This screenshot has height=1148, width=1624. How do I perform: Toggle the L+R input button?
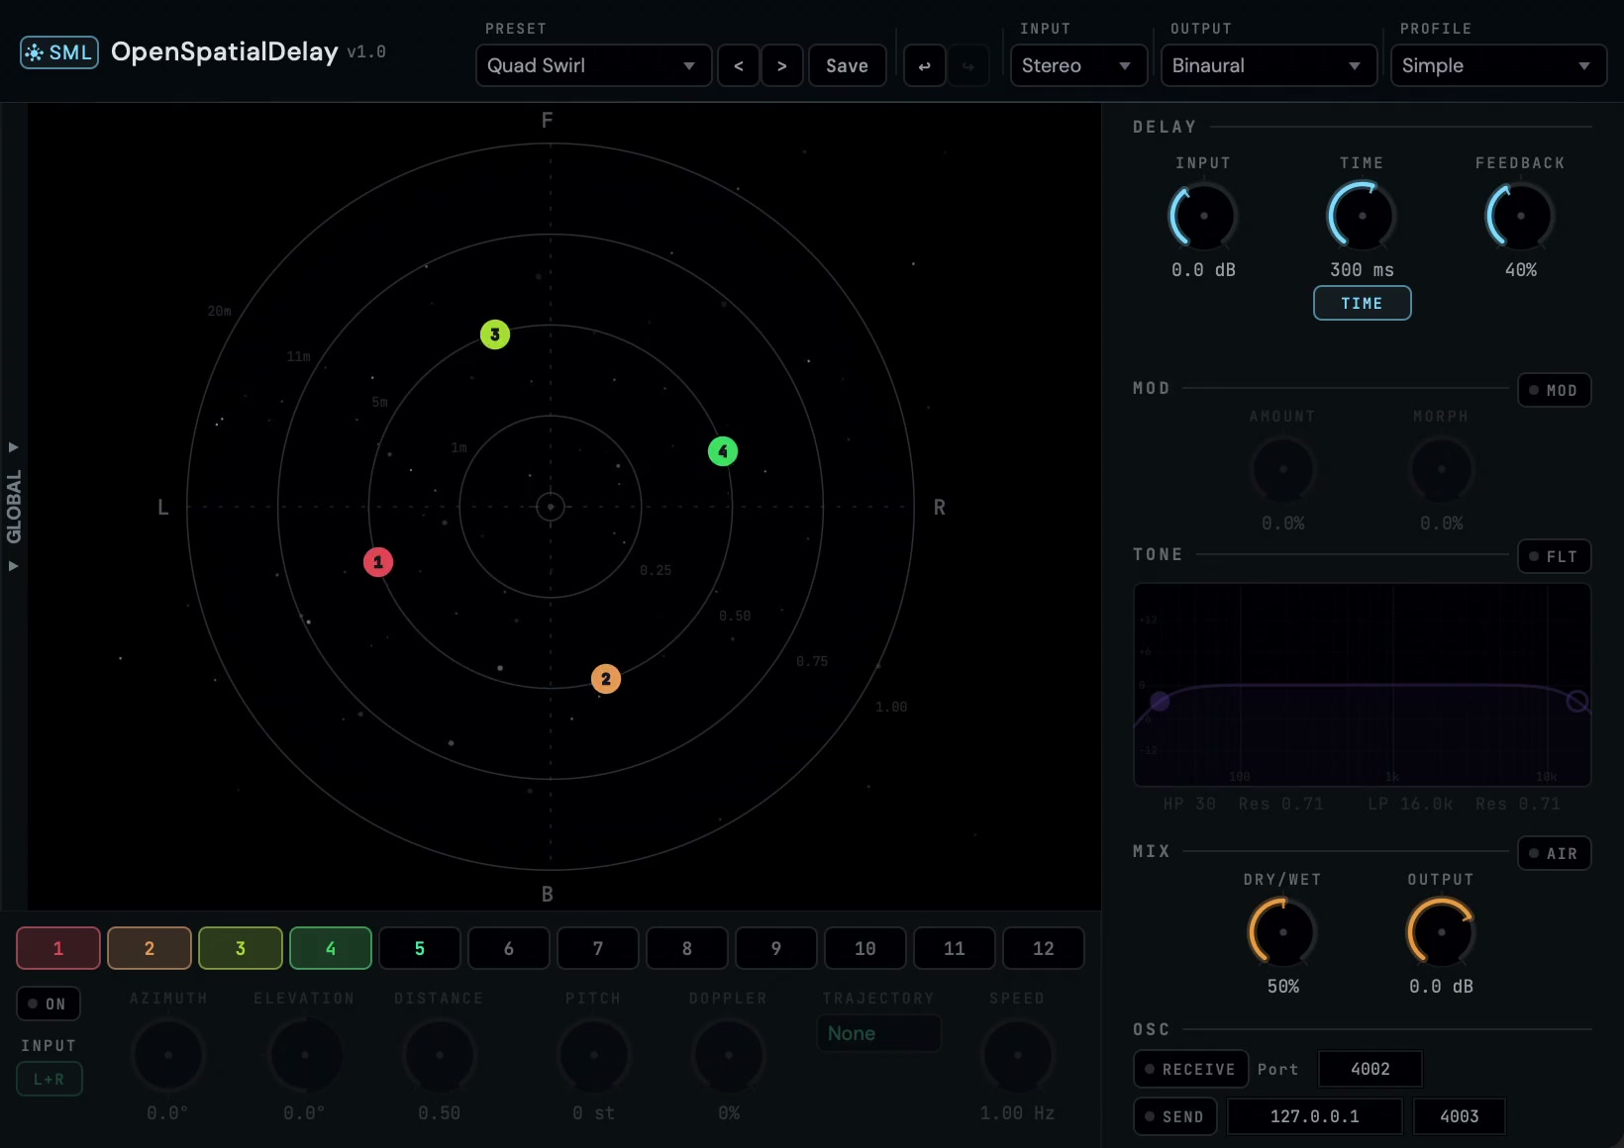pyautogui.click(x=50, y=1079)
